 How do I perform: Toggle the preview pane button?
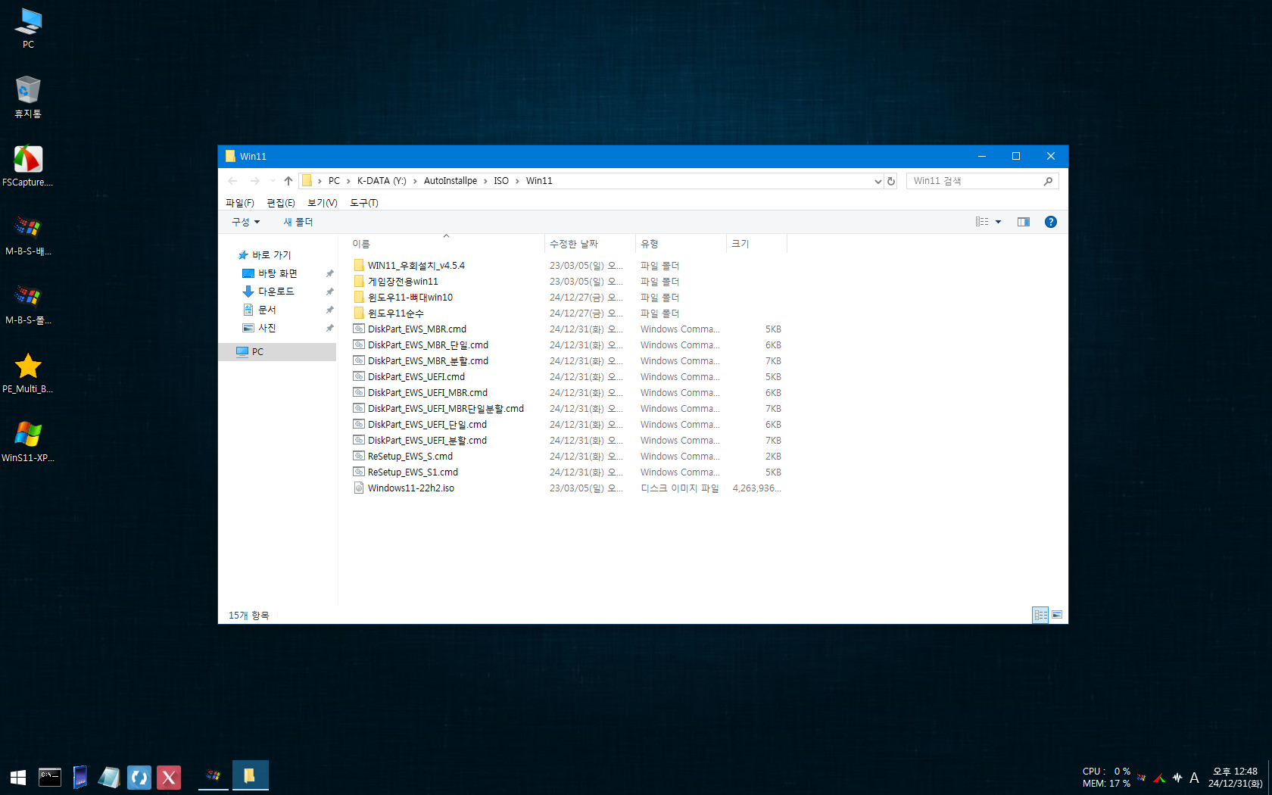(x=1024, y=222)
